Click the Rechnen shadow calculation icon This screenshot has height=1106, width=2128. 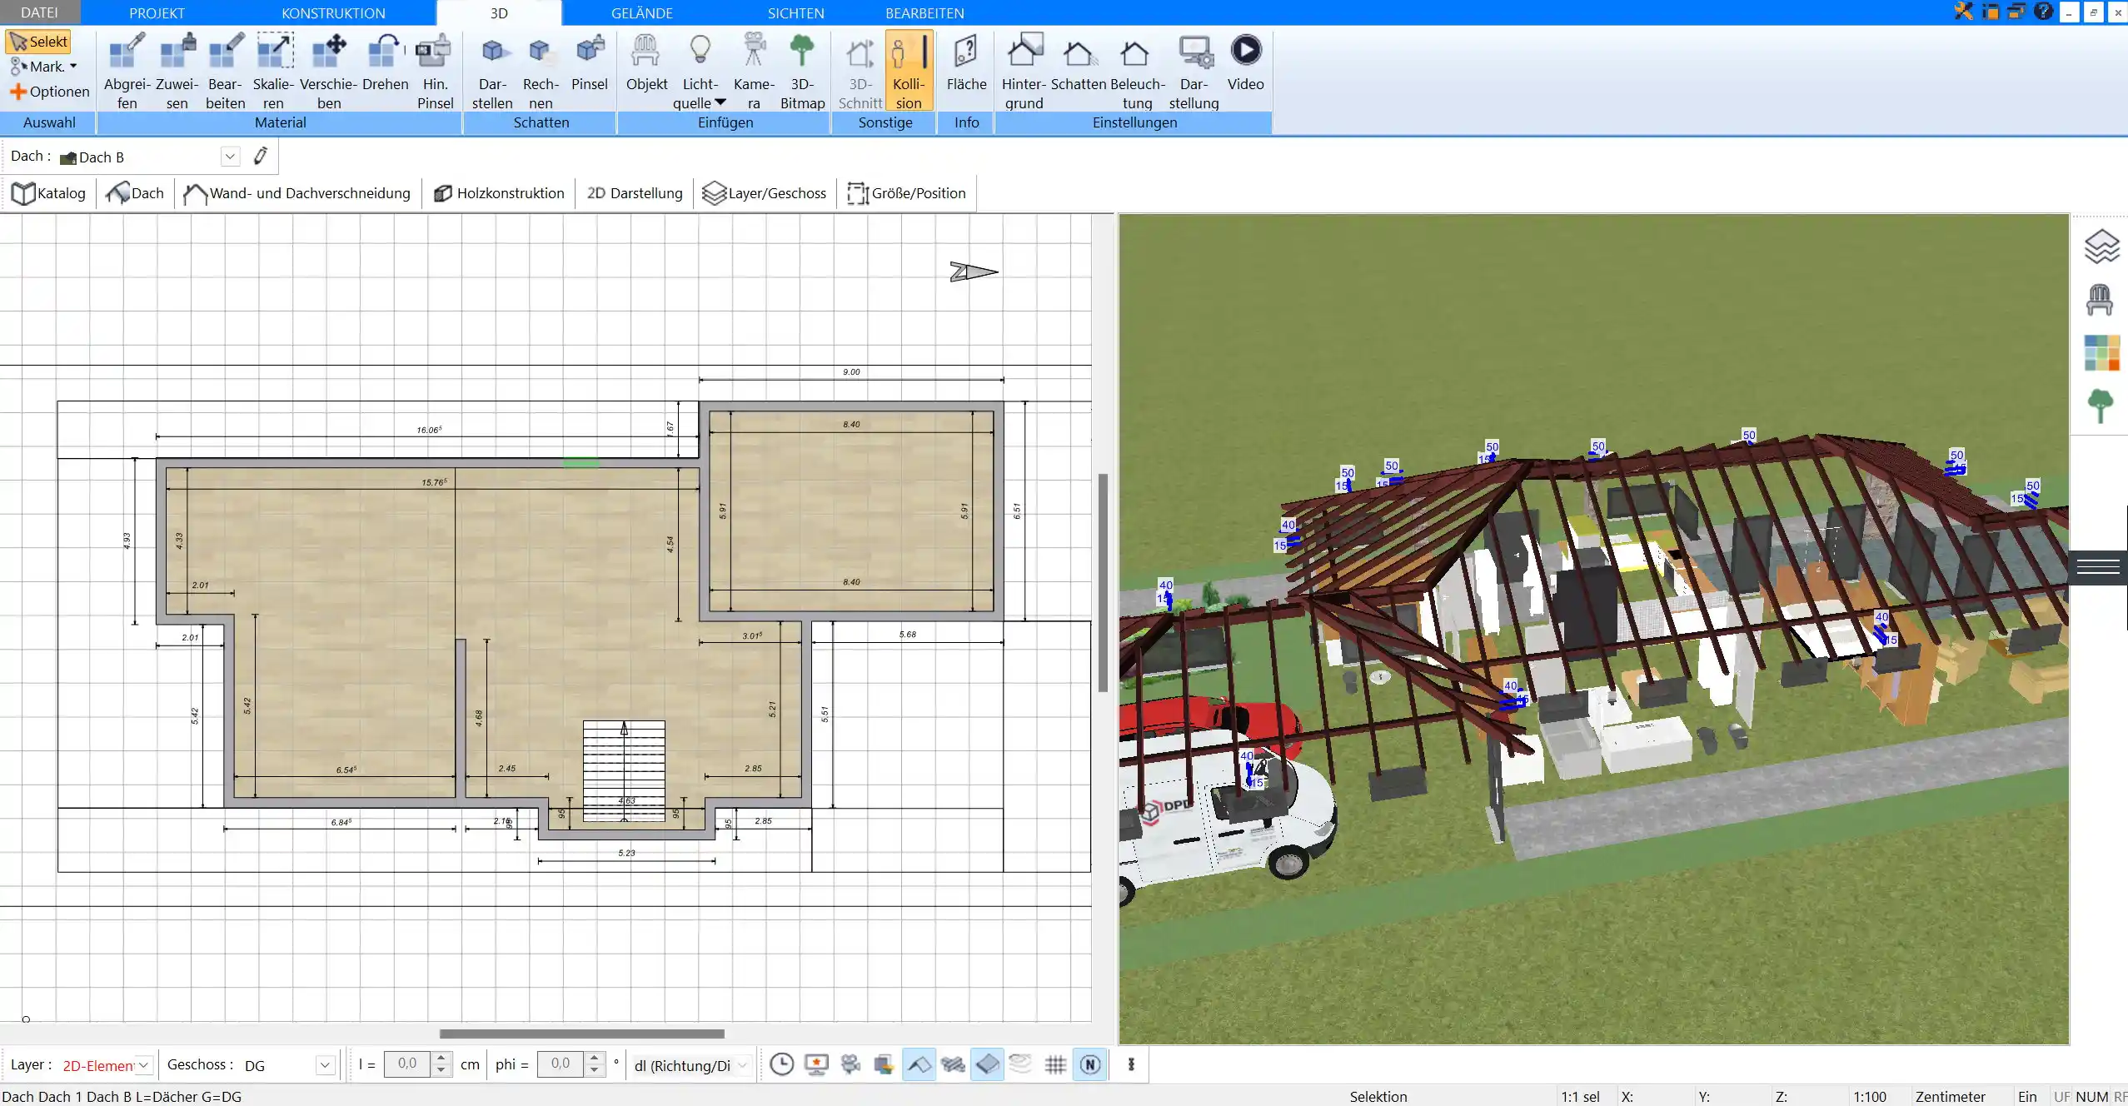(x=541, y=71)
